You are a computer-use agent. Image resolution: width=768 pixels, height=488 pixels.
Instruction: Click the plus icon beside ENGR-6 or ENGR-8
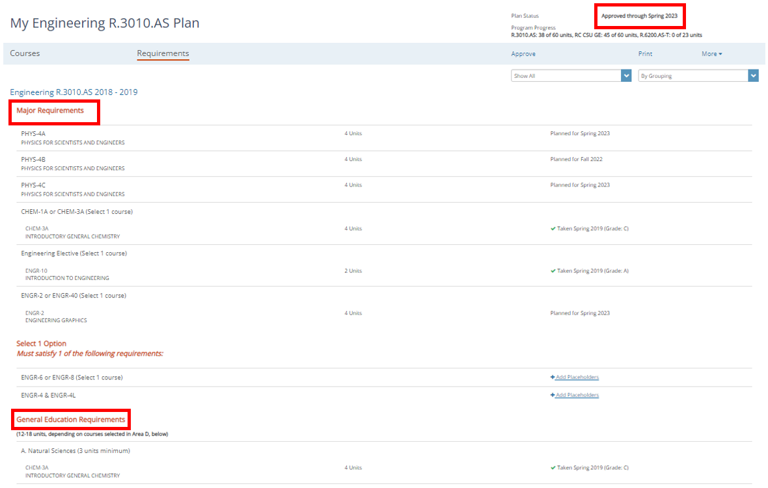click(553, 378)
